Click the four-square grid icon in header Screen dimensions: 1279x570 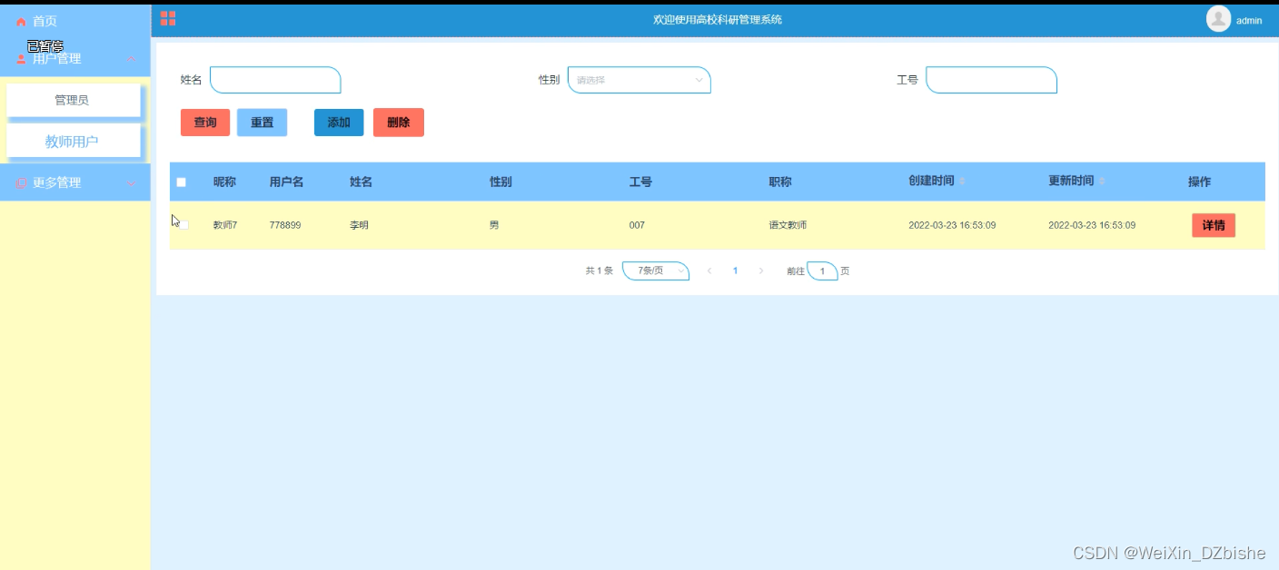click(168, 18)
